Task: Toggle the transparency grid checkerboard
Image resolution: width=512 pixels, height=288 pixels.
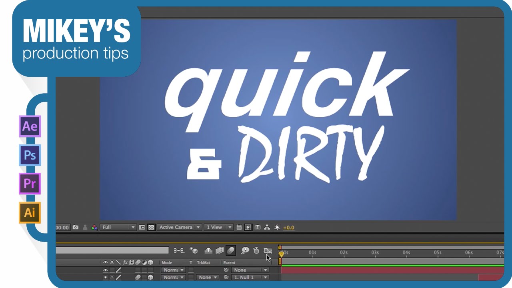Action: pos(151,227)
